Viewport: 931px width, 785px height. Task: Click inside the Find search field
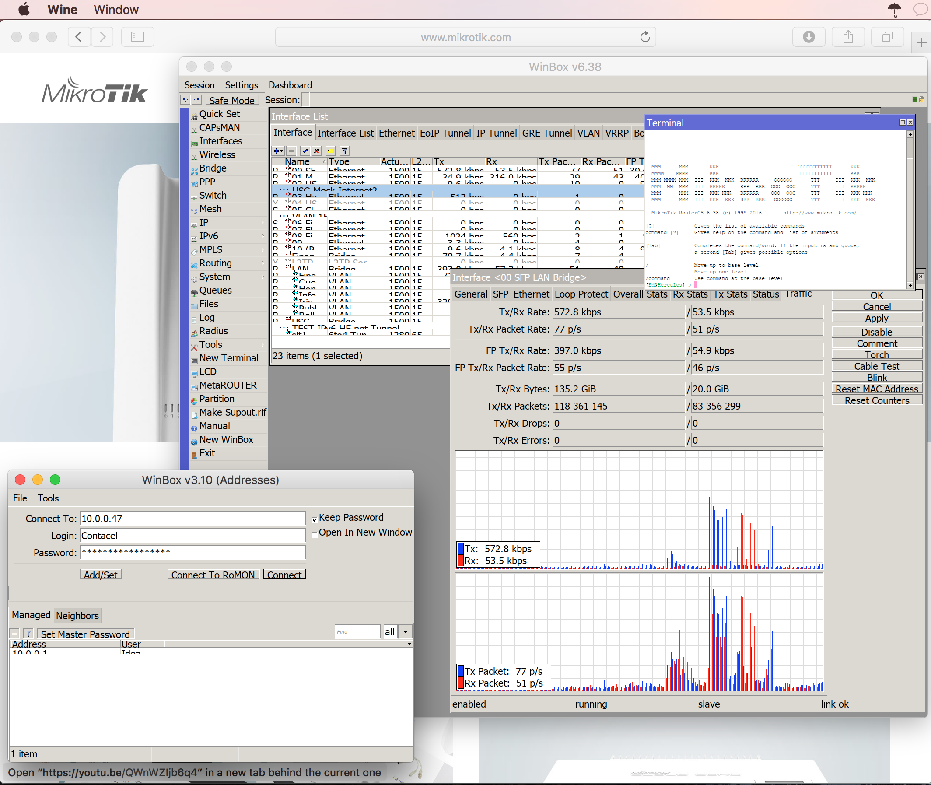(x=357, y=631)
